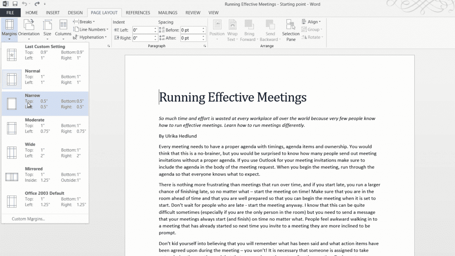The width and height of the screenshot is (455, 256).
Task: Increase the Spacing Before value
Action: click(x=203, y=28)
